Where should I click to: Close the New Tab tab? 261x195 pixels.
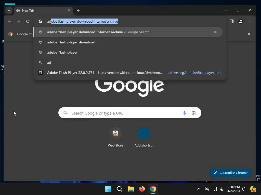coord(69,10)
